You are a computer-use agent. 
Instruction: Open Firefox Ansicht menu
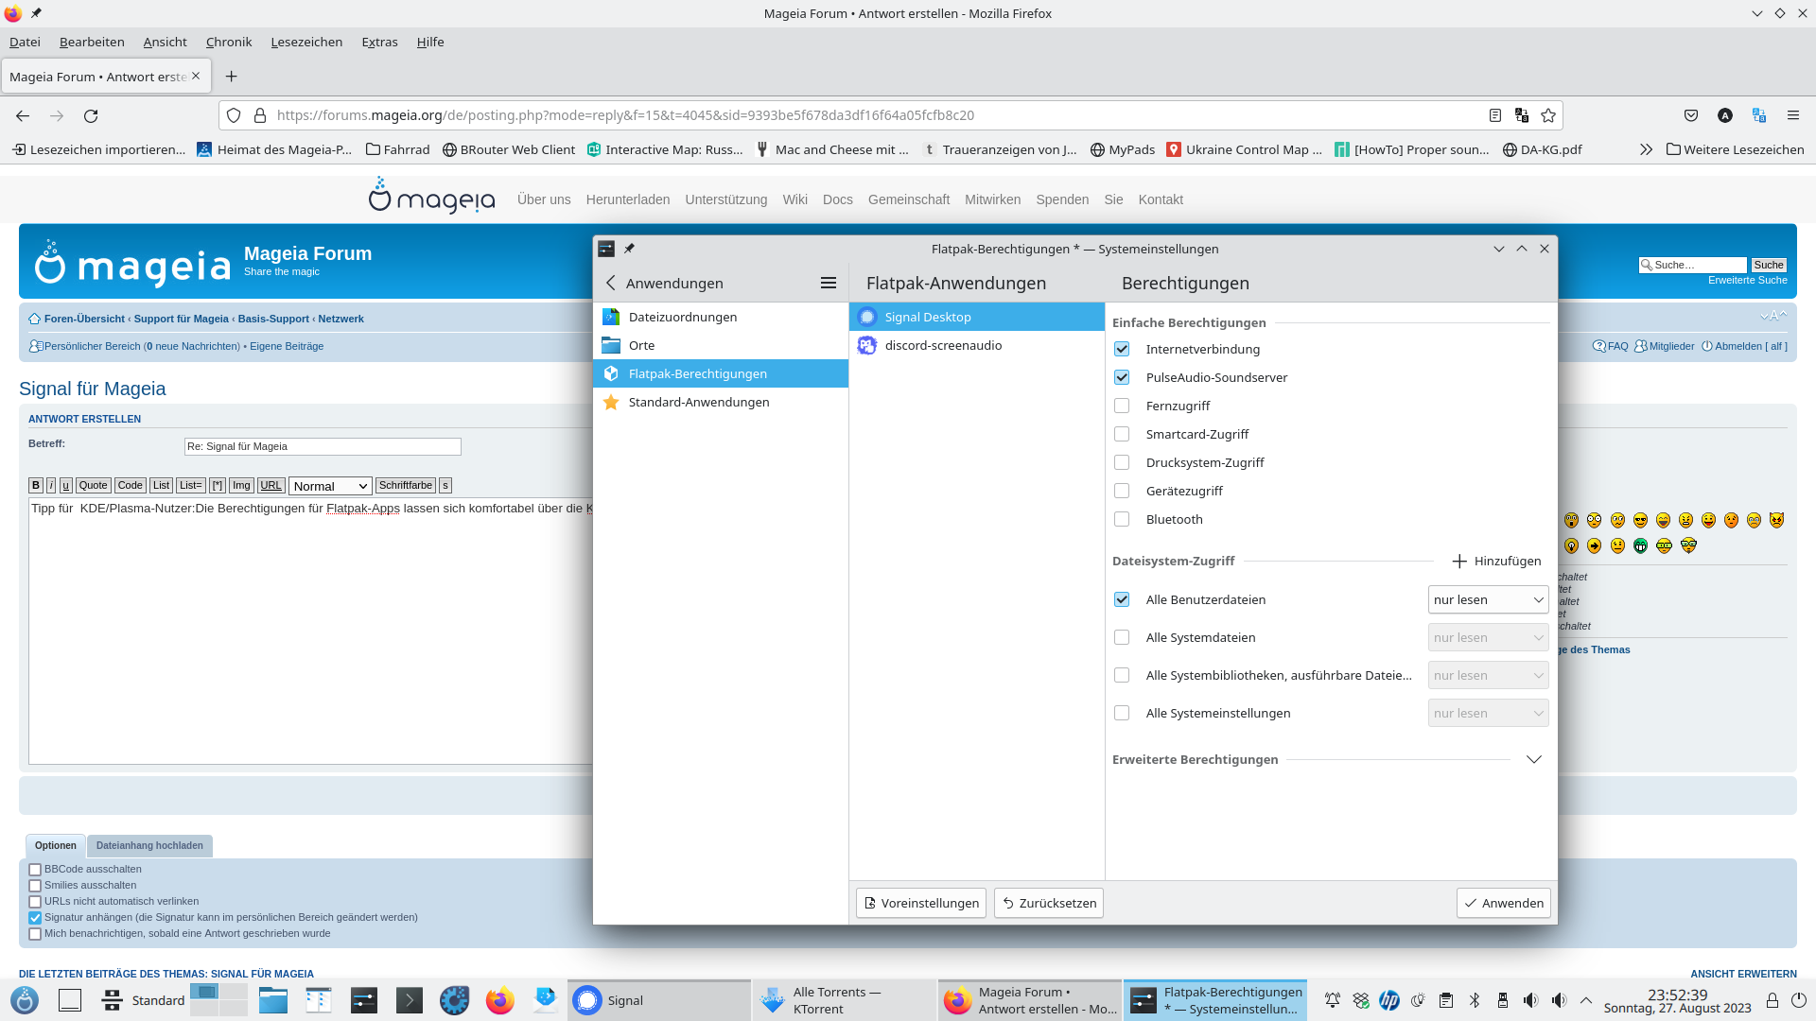pyautogui.click(x=166, y=42)
